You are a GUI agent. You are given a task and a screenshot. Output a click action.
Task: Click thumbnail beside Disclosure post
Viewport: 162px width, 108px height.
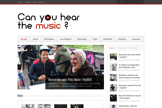click(113, 77)
